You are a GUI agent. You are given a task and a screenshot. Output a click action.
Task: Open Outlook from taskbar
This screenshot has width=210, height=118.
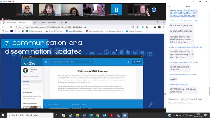pos(105,115)
